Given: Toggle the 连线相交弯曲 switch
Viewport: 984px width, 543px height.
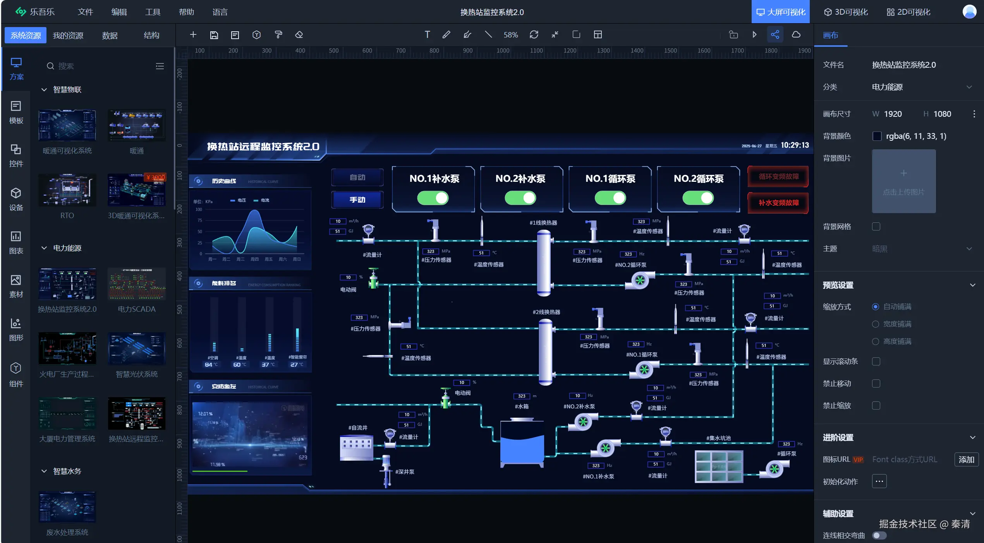Looking at the screenshot, I should [879, 535].
